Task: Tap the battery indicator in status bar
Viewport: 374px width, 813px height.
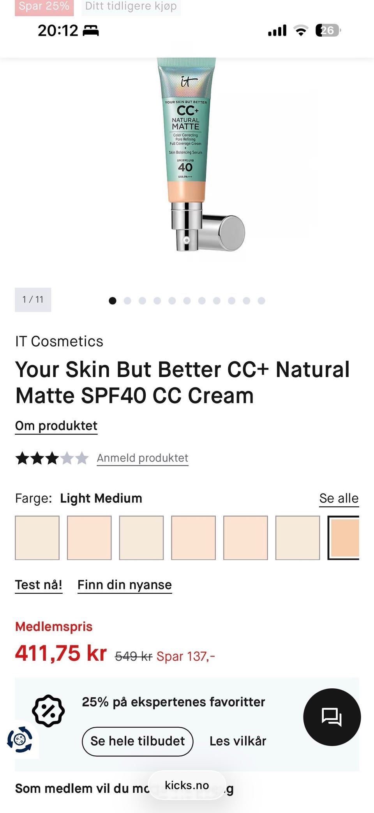Action: click(328, 30)
